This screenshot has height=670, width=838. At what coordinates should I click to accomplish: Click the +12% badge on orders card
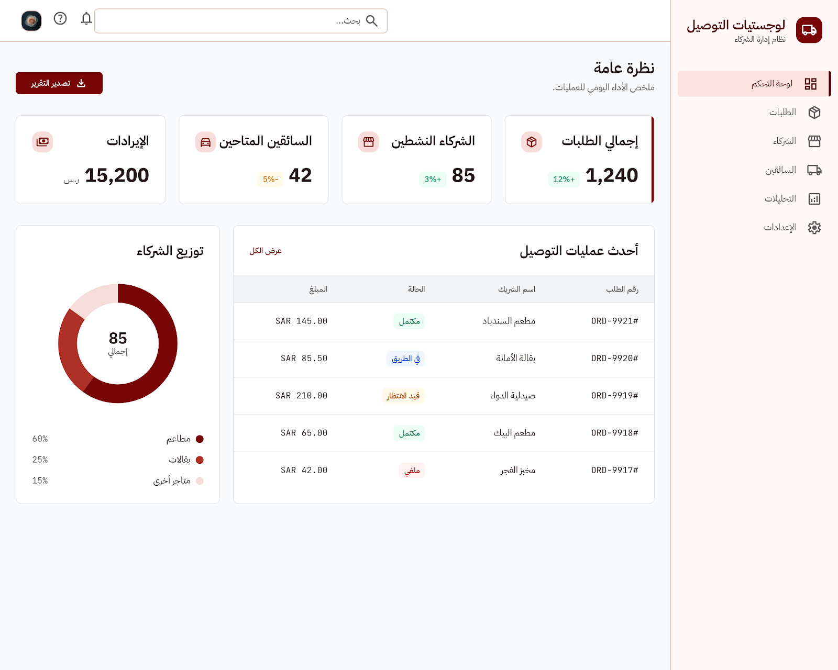point(564,179)
